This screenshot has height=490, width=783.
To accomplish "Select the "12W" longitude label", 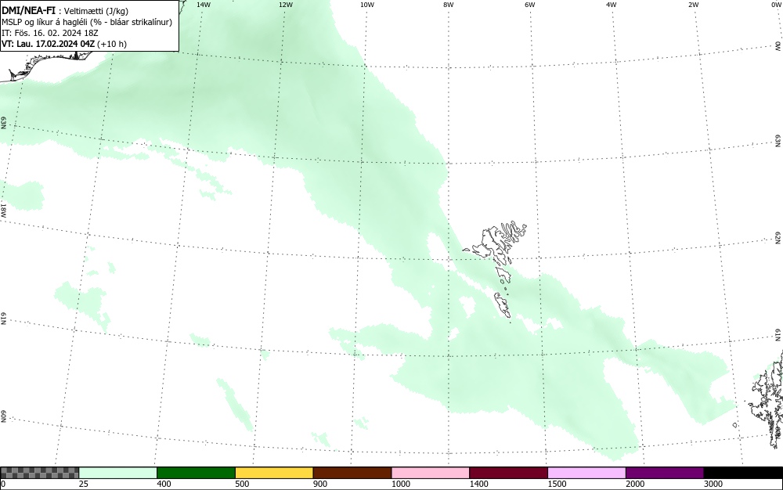I will 285,5.
